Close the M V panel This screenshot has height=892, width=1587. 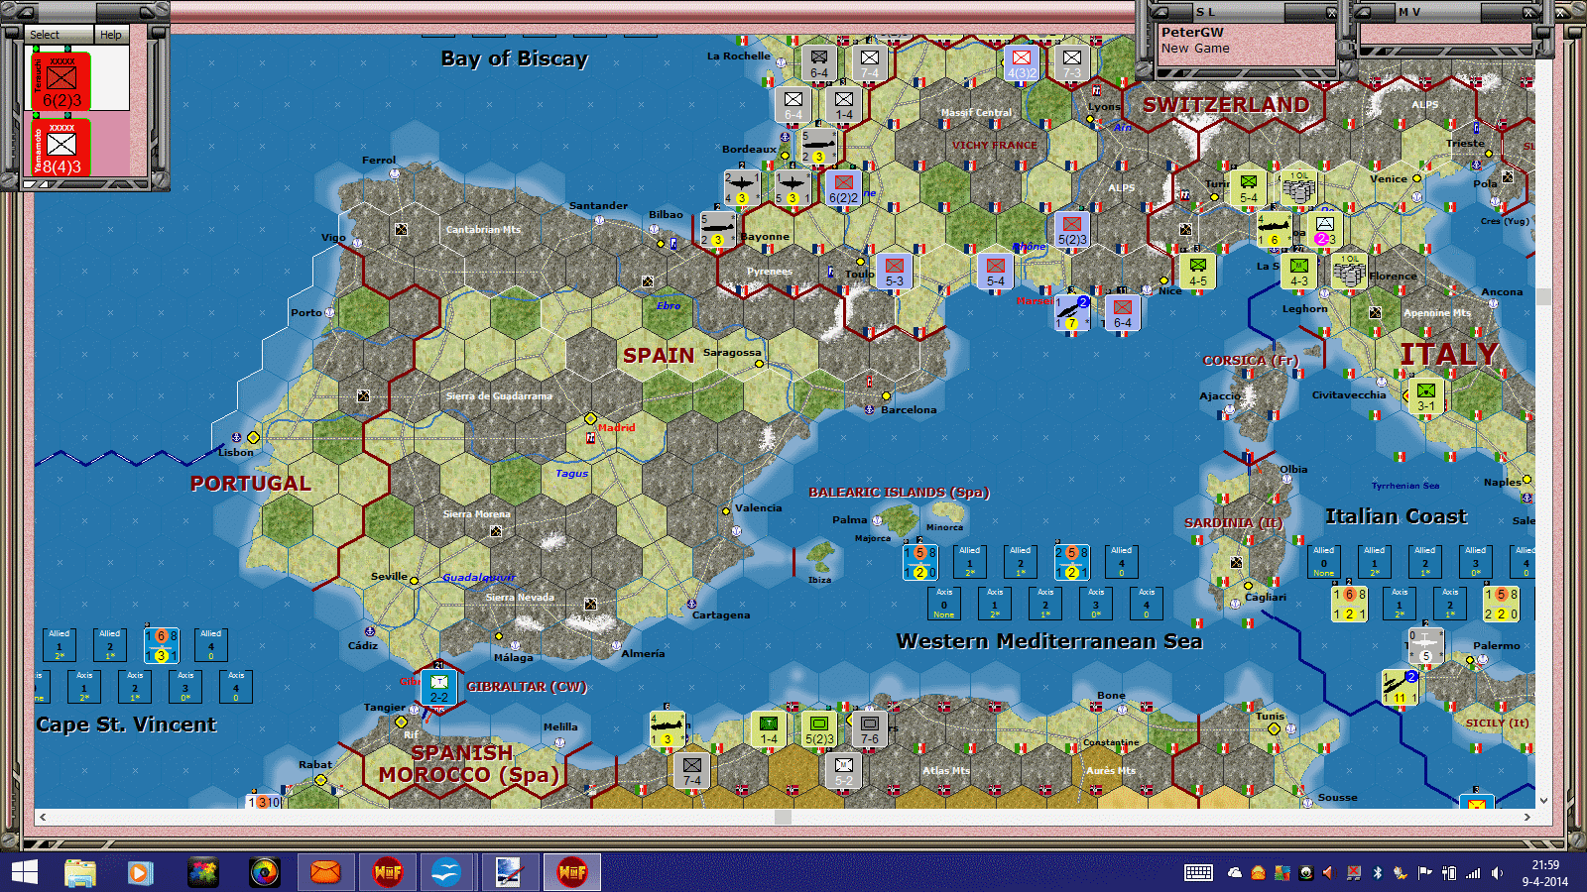pyautogui.click(x=1529, y=13)
